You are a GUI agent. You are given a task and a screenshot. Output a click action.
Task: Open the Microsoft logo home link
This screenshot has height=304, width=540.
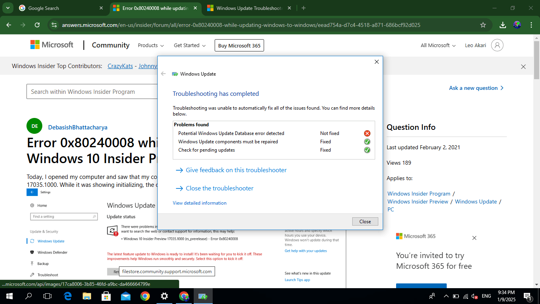click(x=52, y=45)
